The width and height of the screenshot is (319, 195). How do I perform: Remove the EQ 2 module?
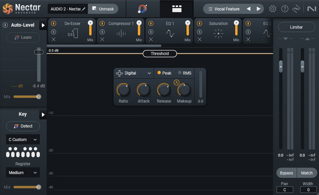[x=248, y=39]
